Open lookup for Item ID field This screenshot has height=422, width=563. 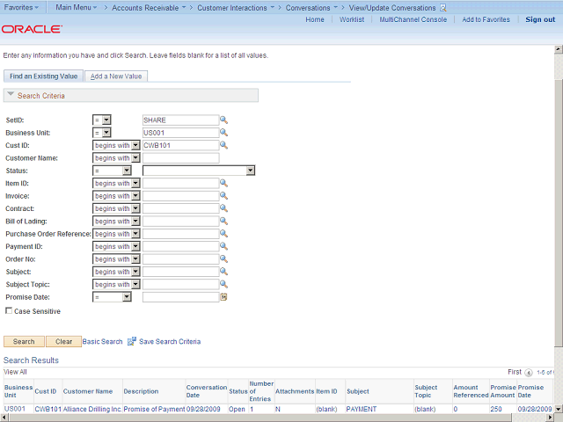click(x=223, y=183)
